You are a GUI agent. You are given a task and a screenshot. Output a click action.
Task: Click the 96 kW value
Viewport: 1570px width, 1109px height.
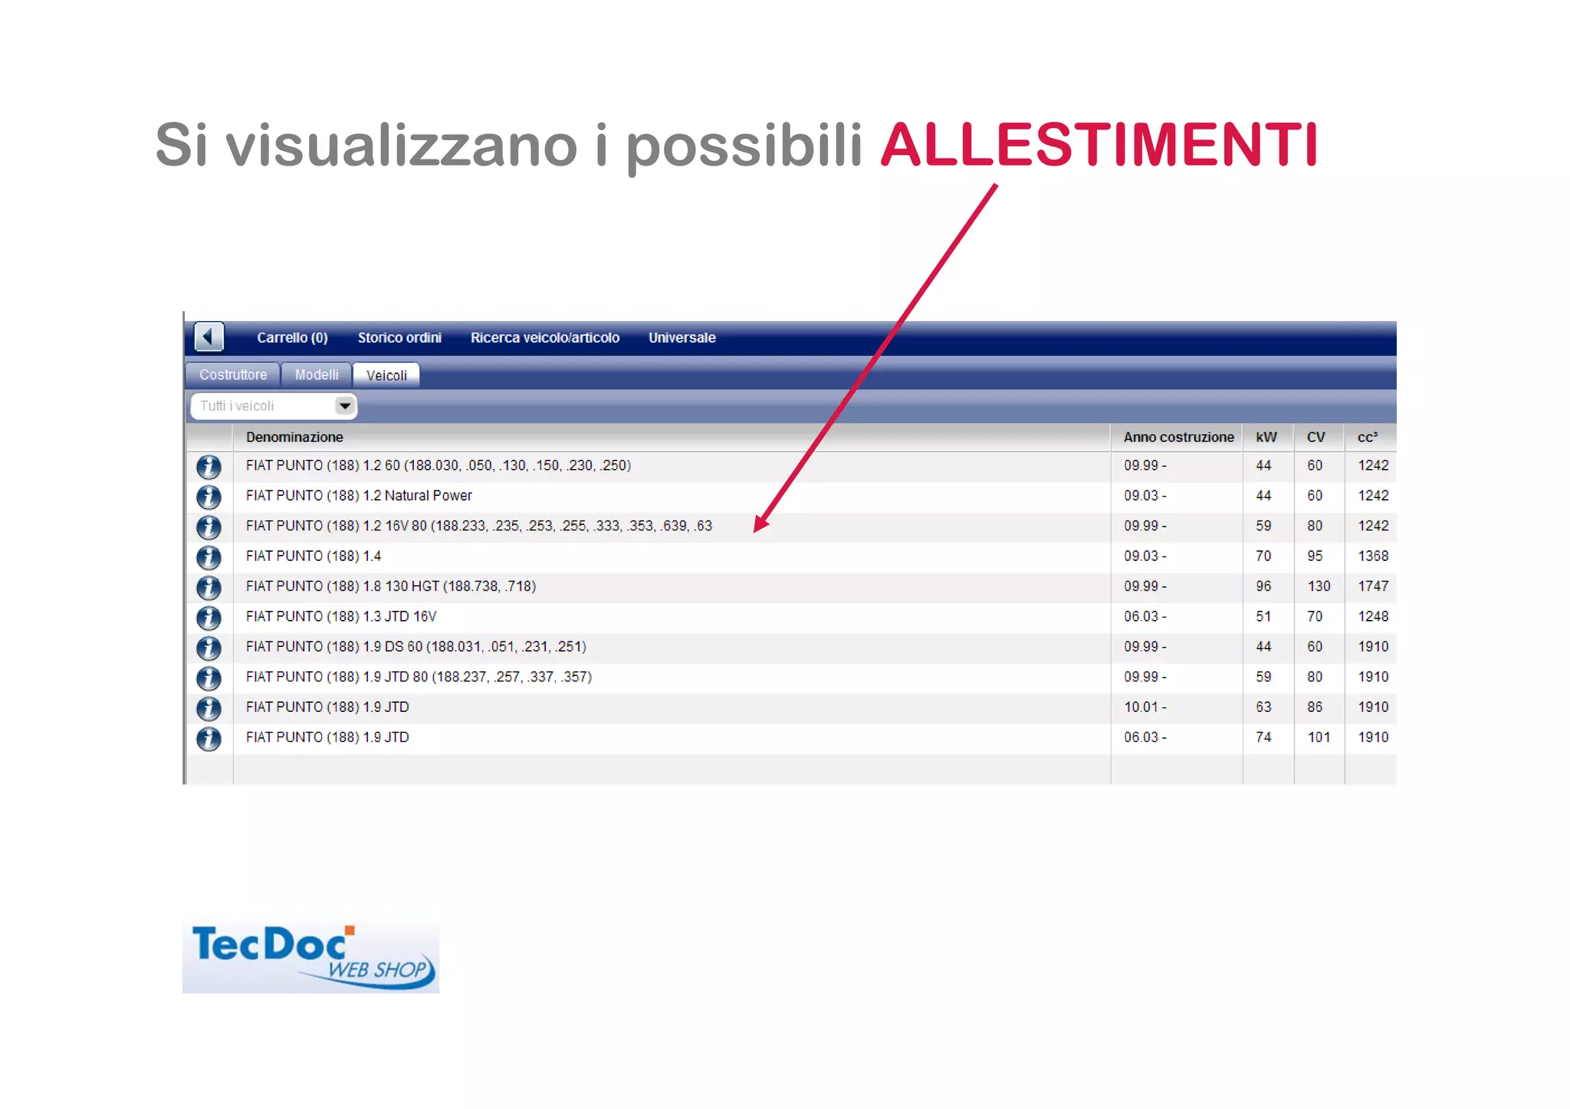click(1263, 586)
